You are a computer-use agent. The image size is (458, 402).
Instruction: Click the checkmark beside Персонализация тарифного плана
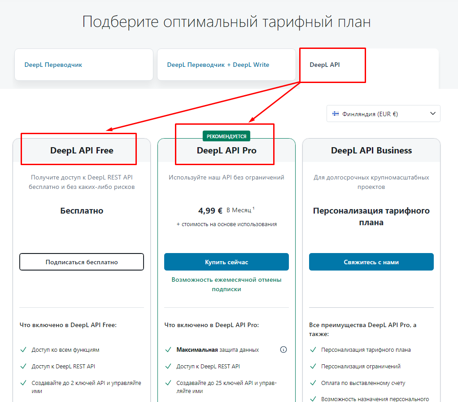point(313,349)
